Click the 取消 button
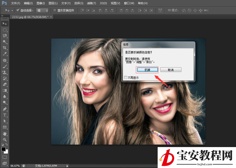This screenshot has height=168, width=236. [x=171, y=70]
